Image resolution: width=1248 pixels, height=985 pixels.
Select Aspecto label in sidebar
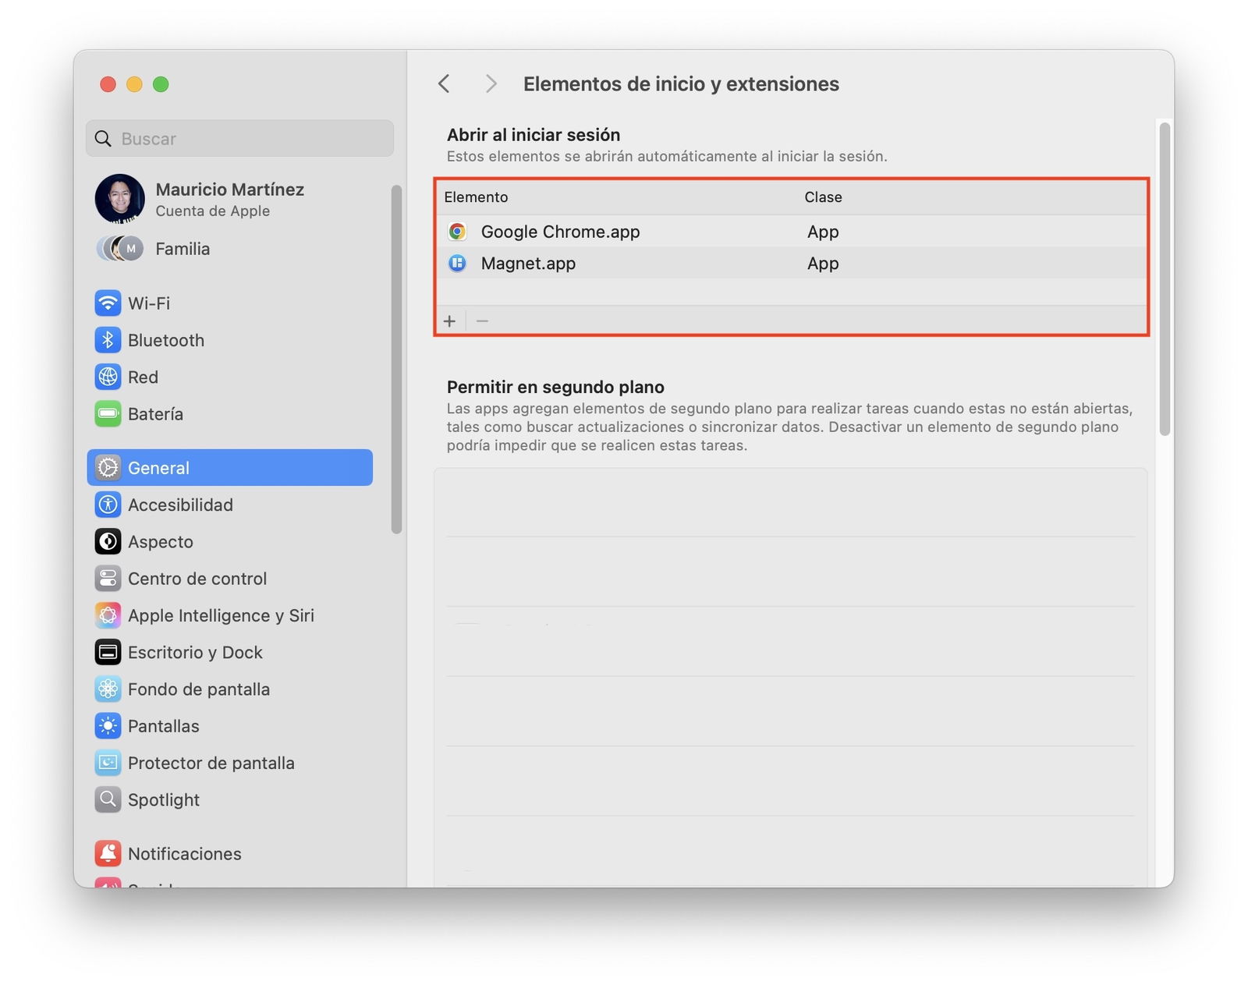tap(161, 541)
